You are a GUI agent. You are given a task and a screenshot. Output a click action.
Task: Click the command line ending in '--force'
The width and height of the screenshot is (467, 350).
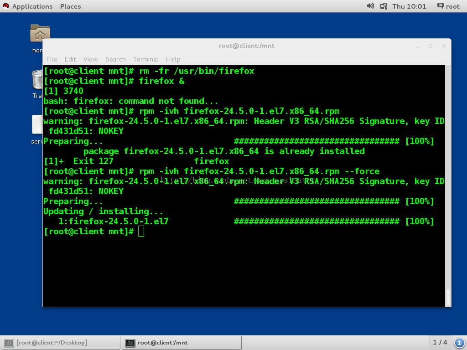[x=212, y=171]
